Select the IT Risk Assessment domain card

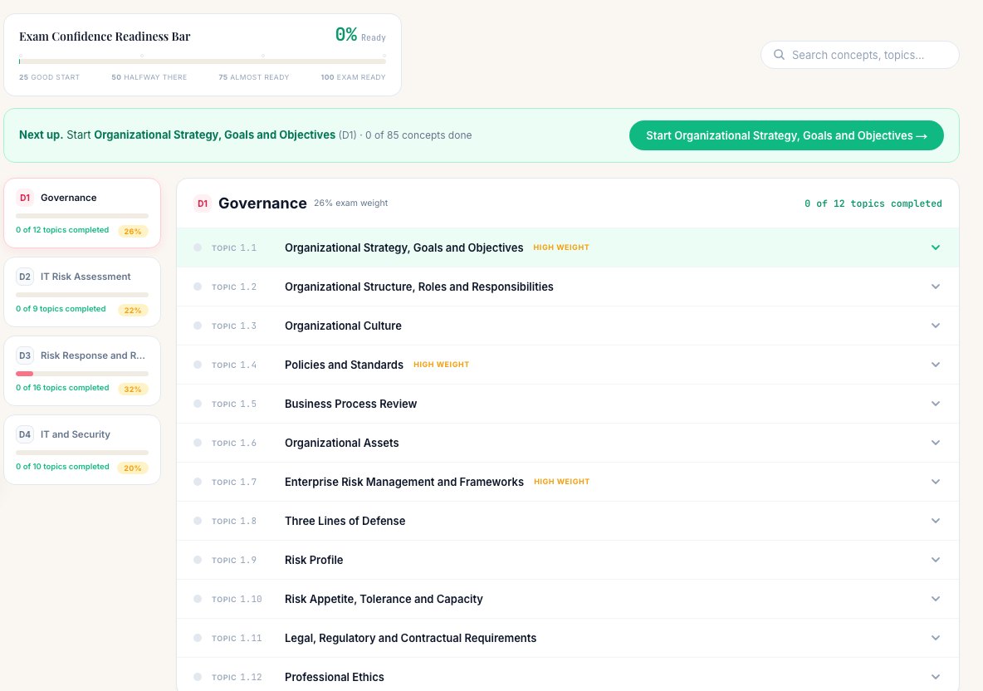tap(82, 292)
